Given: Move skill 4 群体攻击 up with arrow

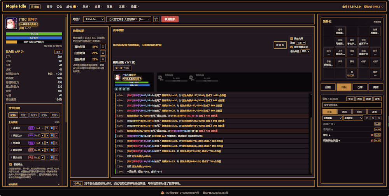Looking at the screenshot, I should pos(43,150).
